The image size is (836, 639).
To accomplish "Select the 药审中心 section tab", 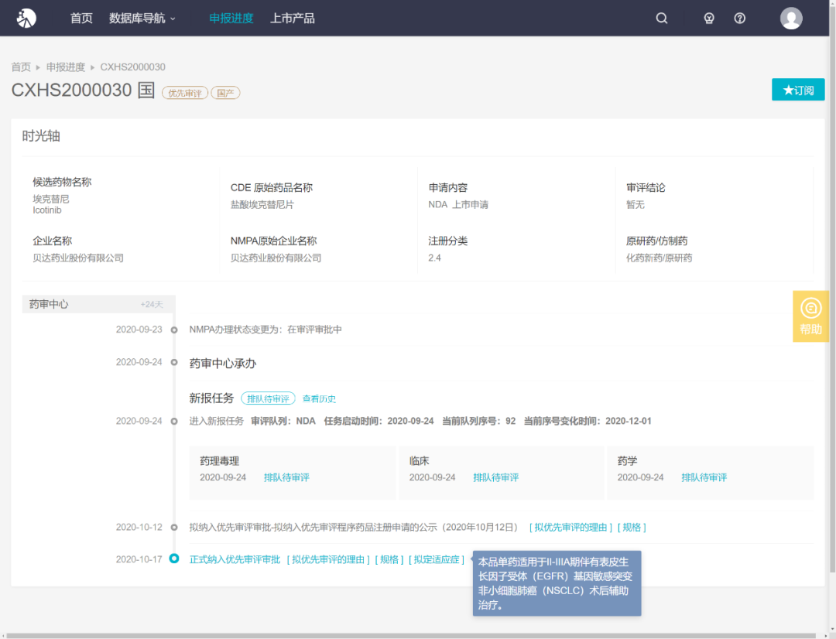I will 98,304.
